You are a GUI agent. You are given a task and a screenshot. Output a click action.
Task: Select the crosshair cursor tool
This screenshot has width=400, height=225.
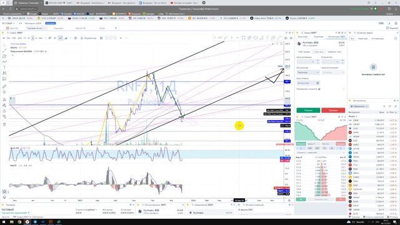pyautogui.click(x=4, y=45)
